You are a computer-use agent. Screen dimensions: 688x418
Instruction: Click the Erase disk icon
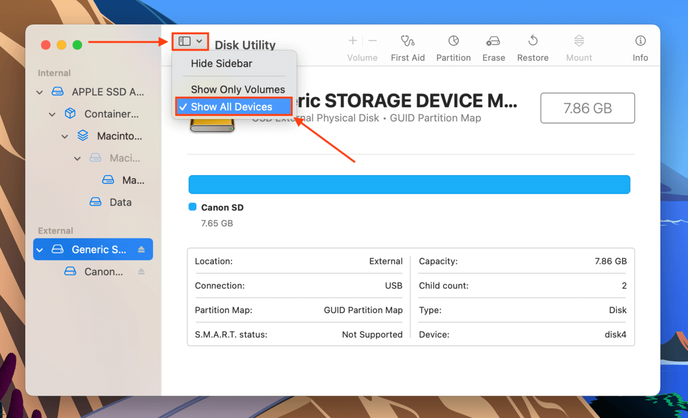pos(493,41)
